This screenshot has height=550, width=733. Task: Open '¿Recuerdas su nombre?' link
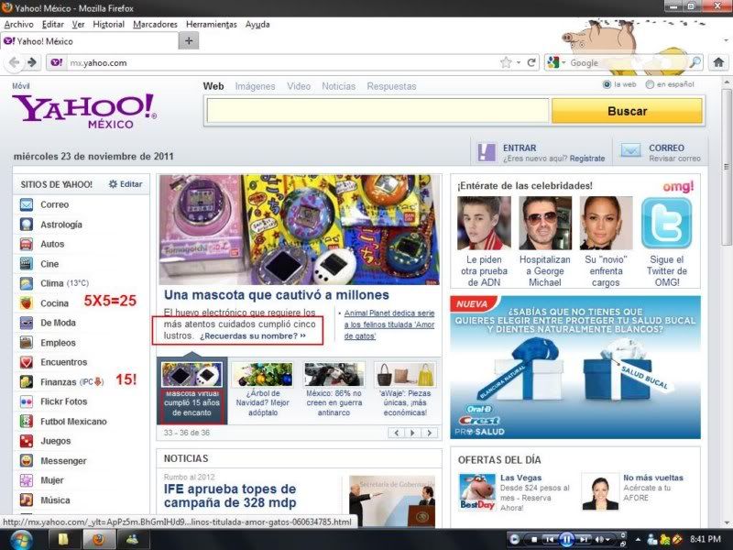coord(253,335)
